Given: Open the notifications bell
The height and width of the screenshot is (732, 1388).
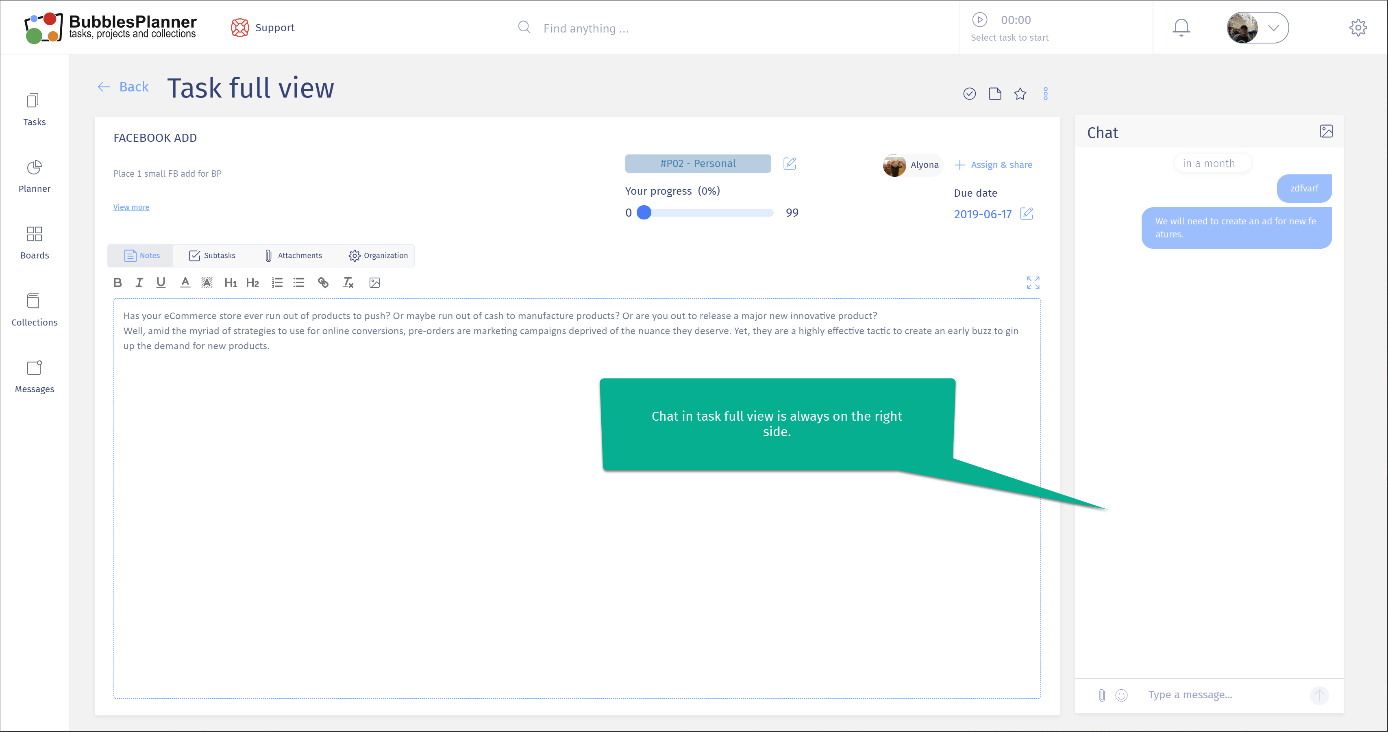Looking at the screenshot, I should 1181,28.
